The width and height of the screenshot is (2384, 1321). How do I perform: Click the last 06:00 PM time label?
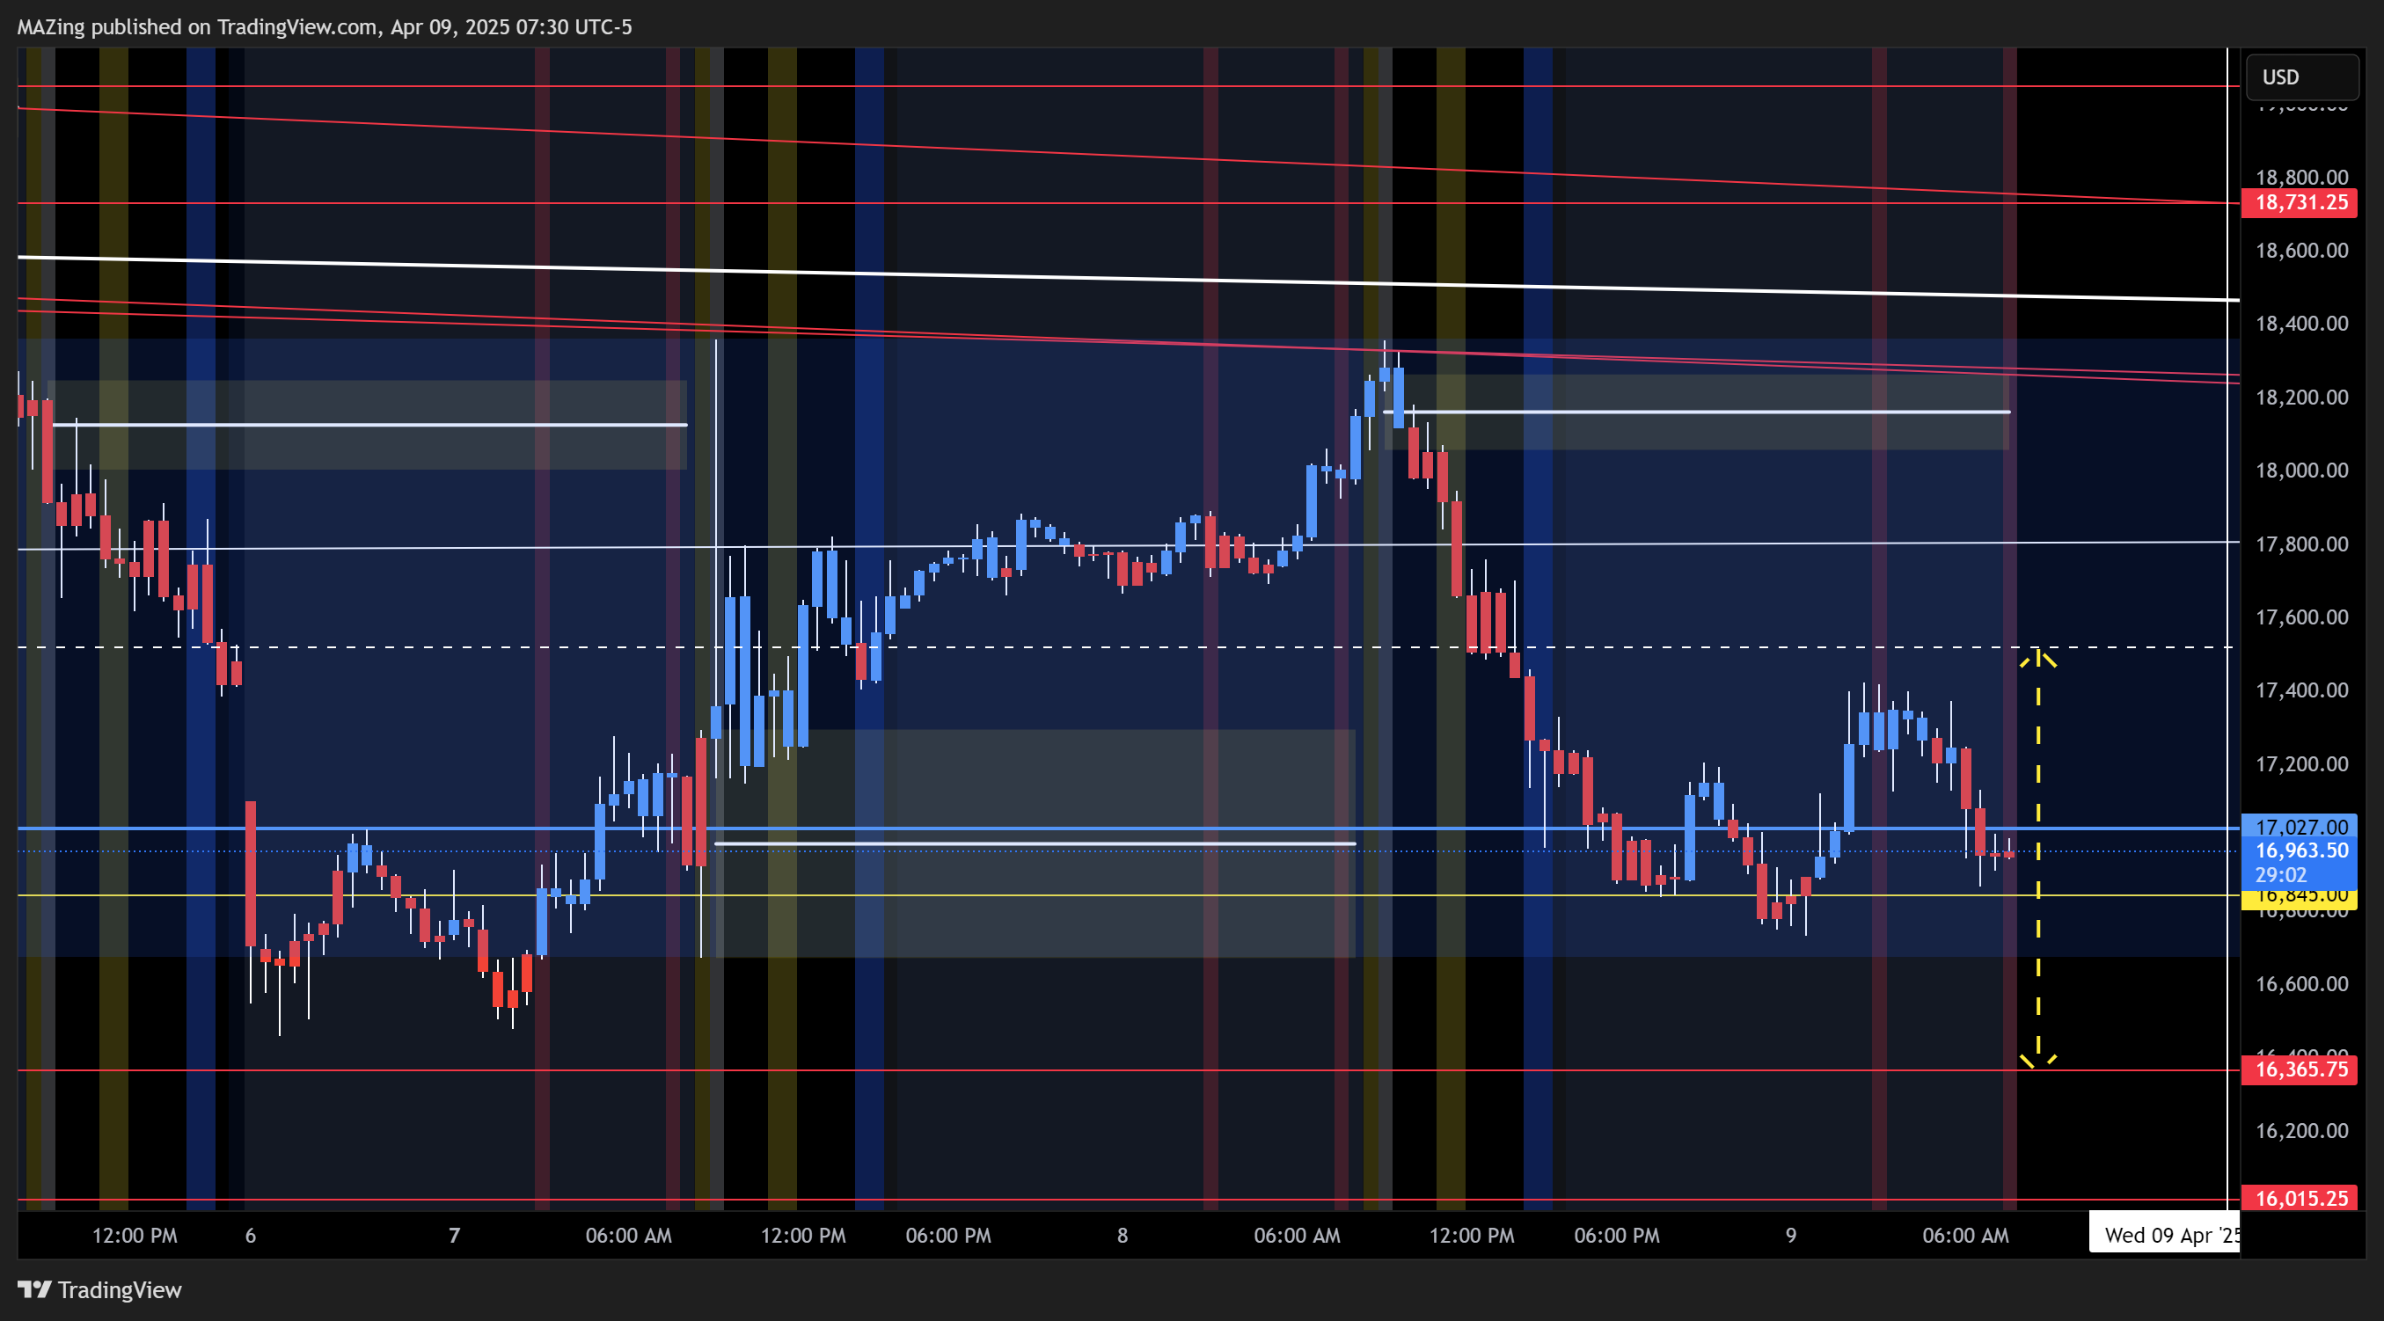pos(1616,1236)
